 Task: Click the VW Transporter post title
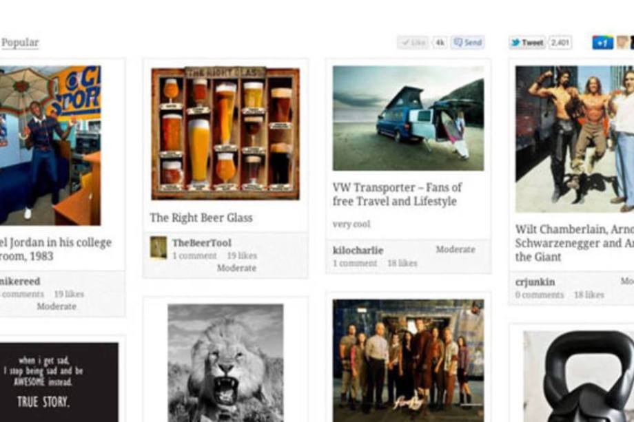397,194
